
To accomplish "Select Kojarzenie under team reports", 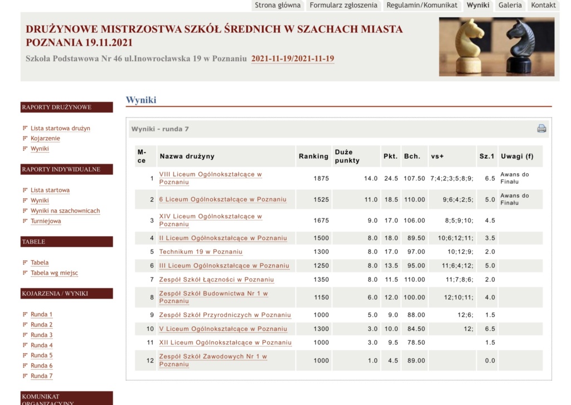I will tap(45, 138).
